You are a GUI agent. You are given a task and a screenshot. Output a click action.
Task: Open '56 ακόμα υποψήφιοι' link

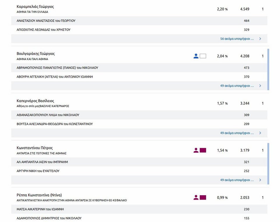click(x=237, y=39)
